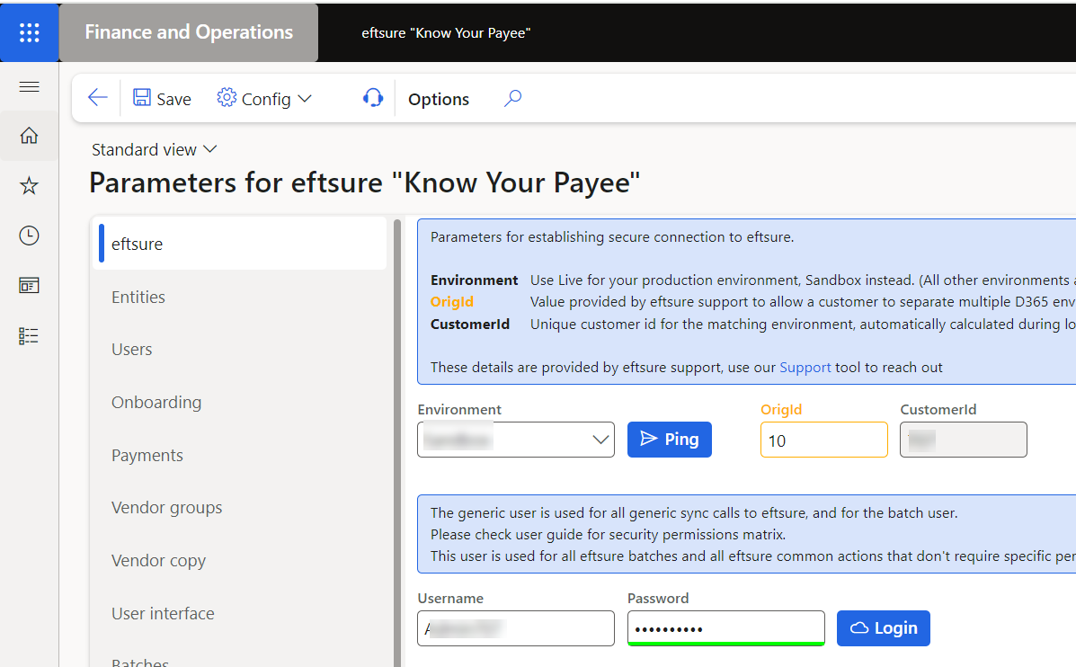Select the Vendor groups tab
The image size is (1076, 667).
click(239, 508)
